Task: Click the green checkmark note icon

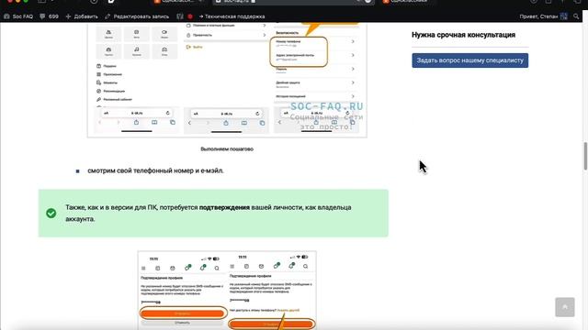Action: point(51,214)
